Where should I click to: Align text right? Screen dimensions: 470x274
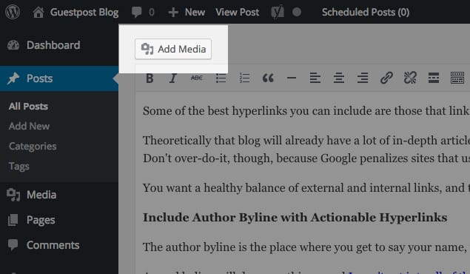(363, 78)
